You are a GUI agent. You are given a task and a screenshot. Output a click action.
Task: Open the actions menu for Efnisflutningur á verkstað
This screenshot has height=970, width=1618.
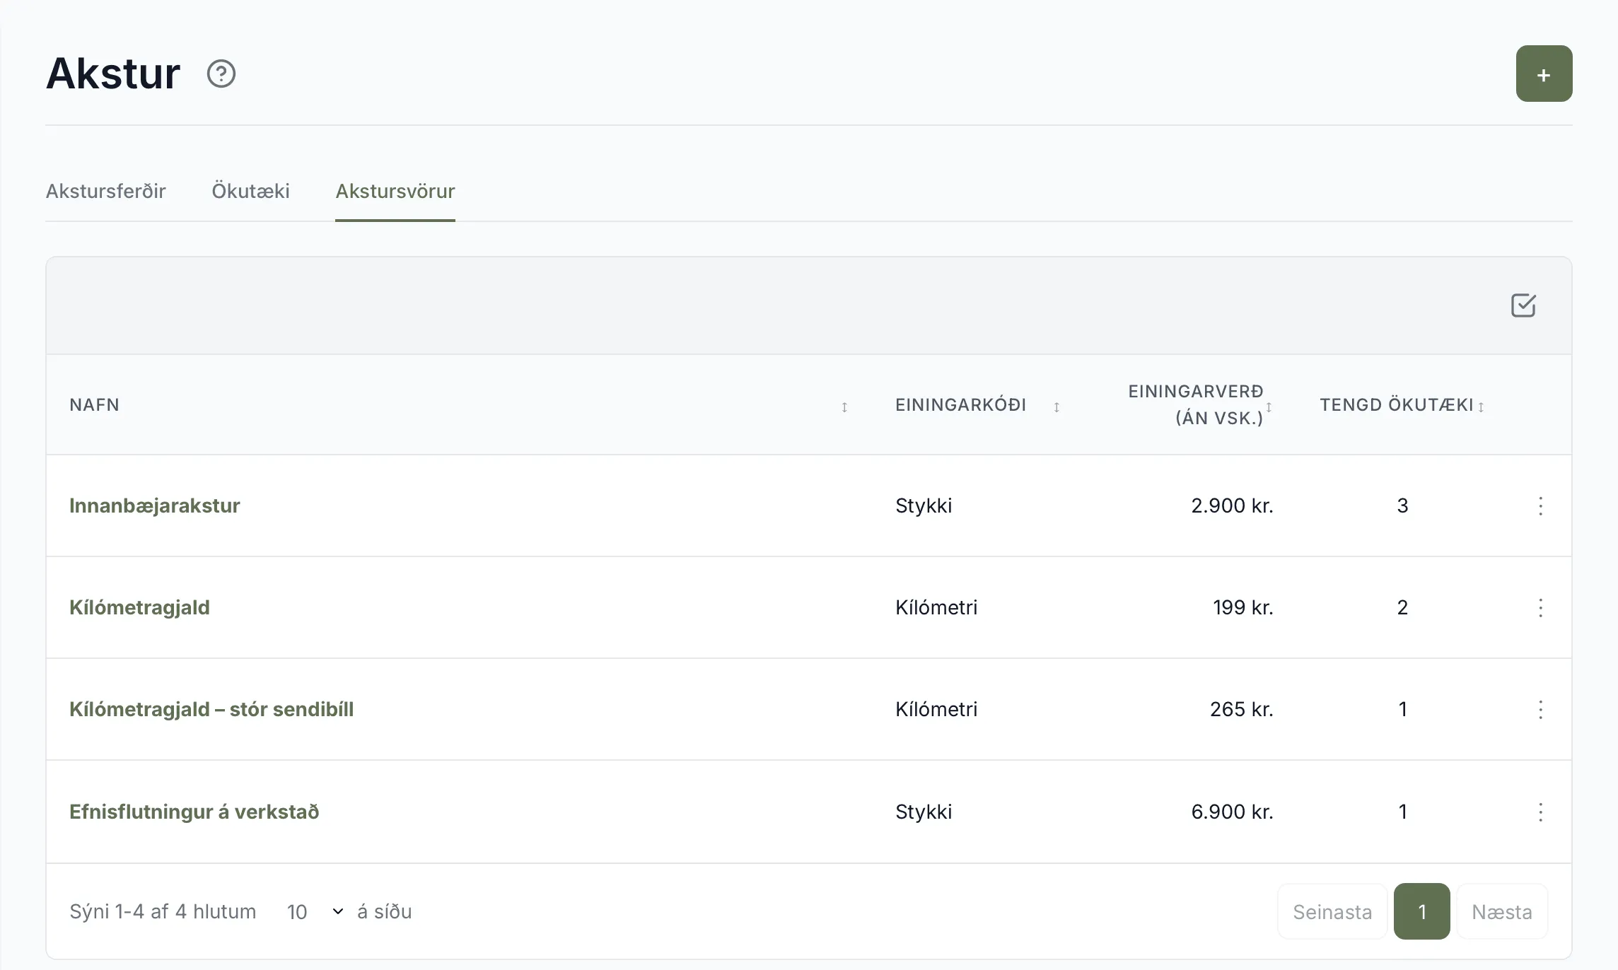1540,812
